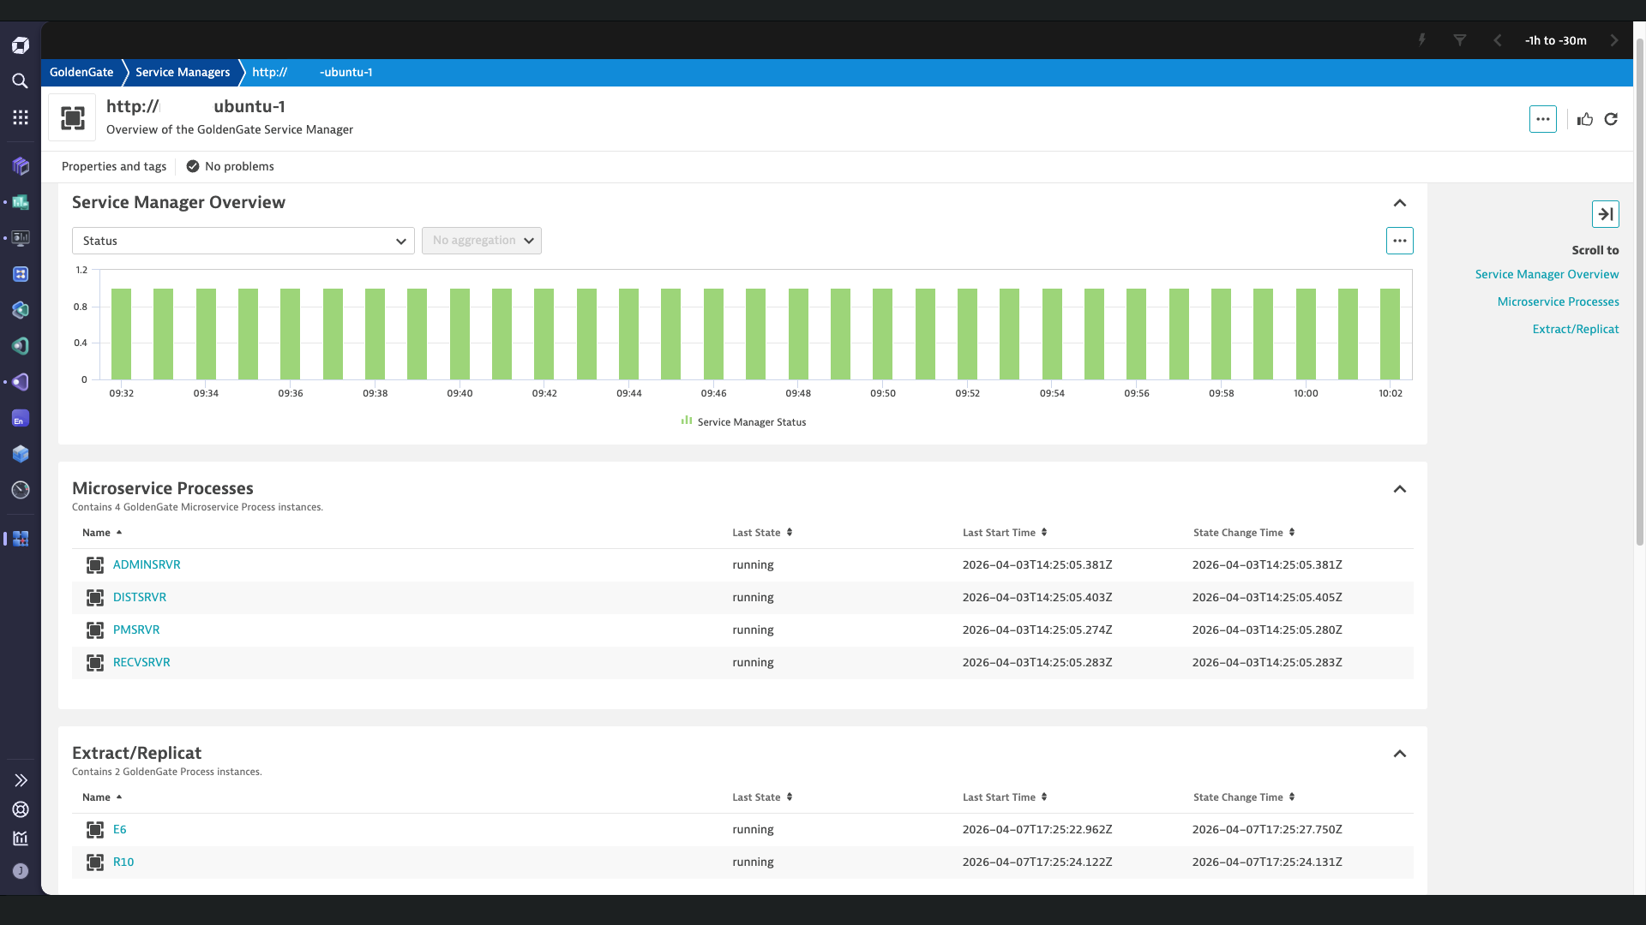Open Properties and tags
The height and width of the screenshot is (925, 1646).
(x=114, y=166)
